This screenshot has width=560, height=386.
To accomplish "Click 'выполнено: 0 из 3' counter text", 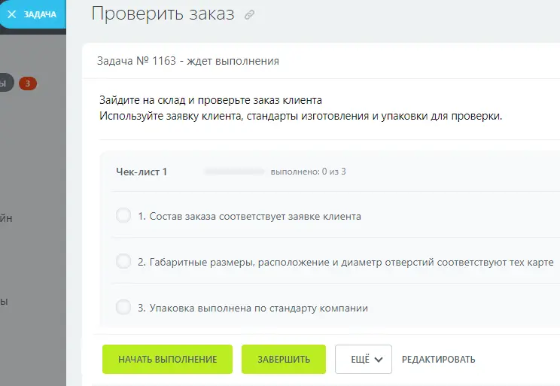I will 308,172.
